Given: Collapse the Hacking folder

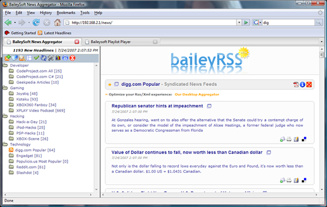Looking at the screenshot, I should pyautogui.click(x=5, y=116).
